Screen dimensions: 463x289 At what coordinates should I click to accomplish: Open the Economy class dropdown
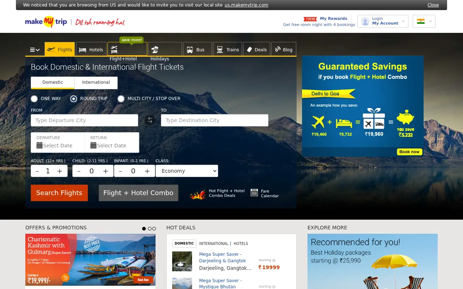187,171
